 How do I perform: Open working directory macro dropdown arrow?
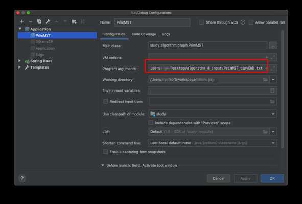(273, 80)
